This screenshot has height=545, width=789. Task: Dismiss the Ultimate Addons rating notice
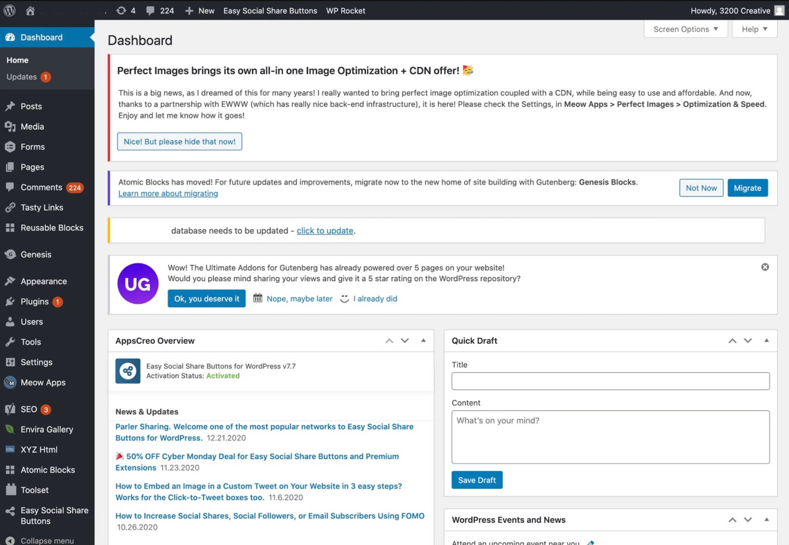(765, 267)
